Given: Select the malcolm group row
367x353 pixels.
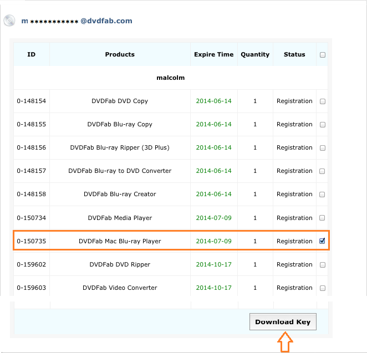Looking at the screenshot, I should click(171, 78).
